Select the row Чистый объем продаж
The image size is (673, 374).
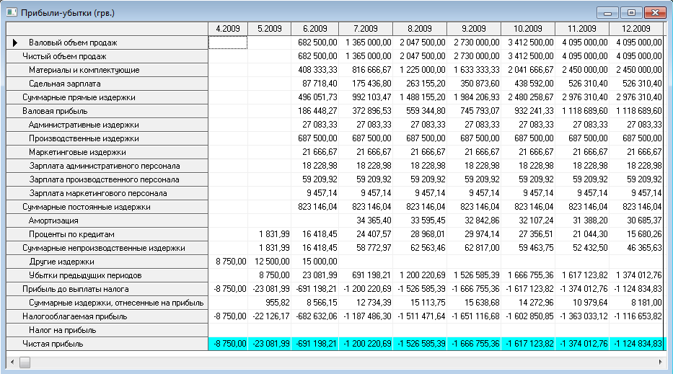click(107, 56)
